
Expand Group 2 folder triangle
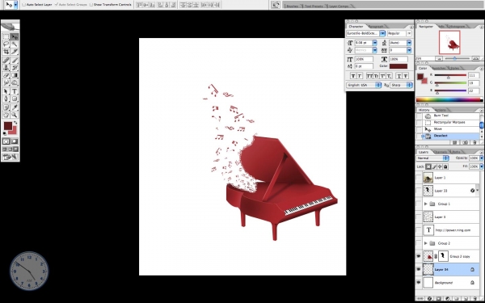coord(426,243)
